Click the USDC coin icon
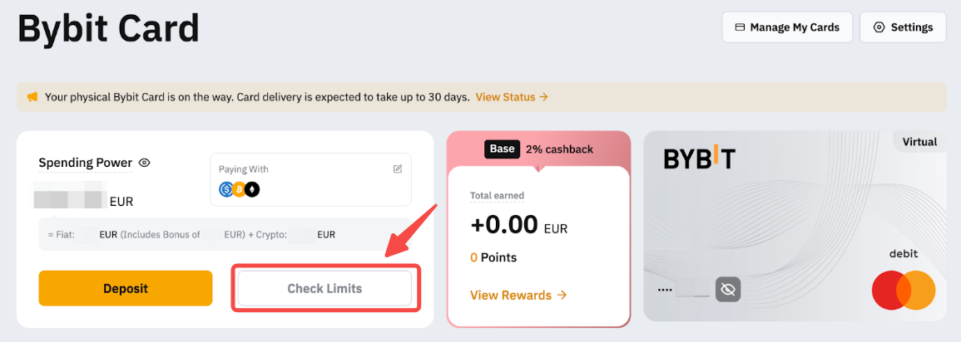The image size is (961, 342). [x=226, y=189]
